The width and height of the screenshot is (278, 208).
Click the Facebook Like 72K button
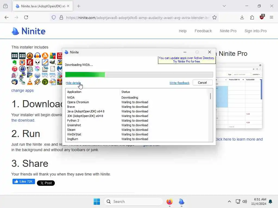coord(24,181)
